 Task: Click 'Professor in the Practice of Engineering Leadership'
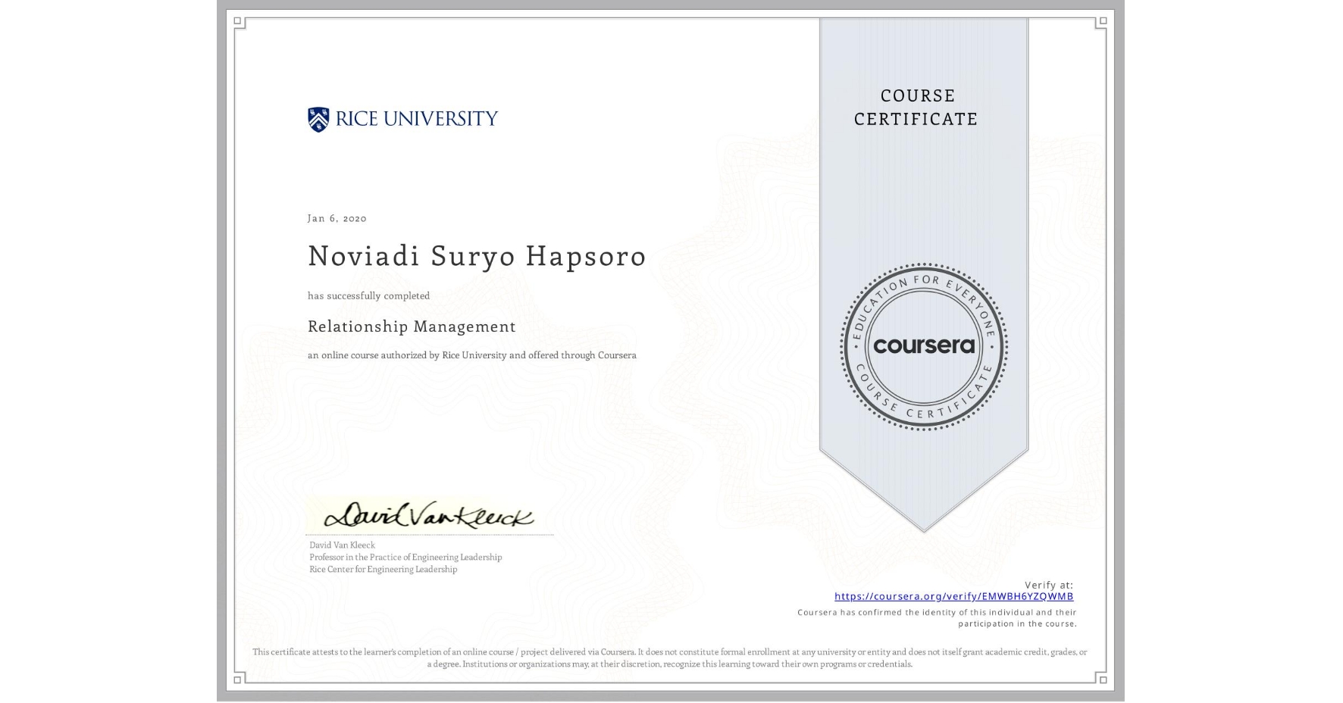(405, 557)
